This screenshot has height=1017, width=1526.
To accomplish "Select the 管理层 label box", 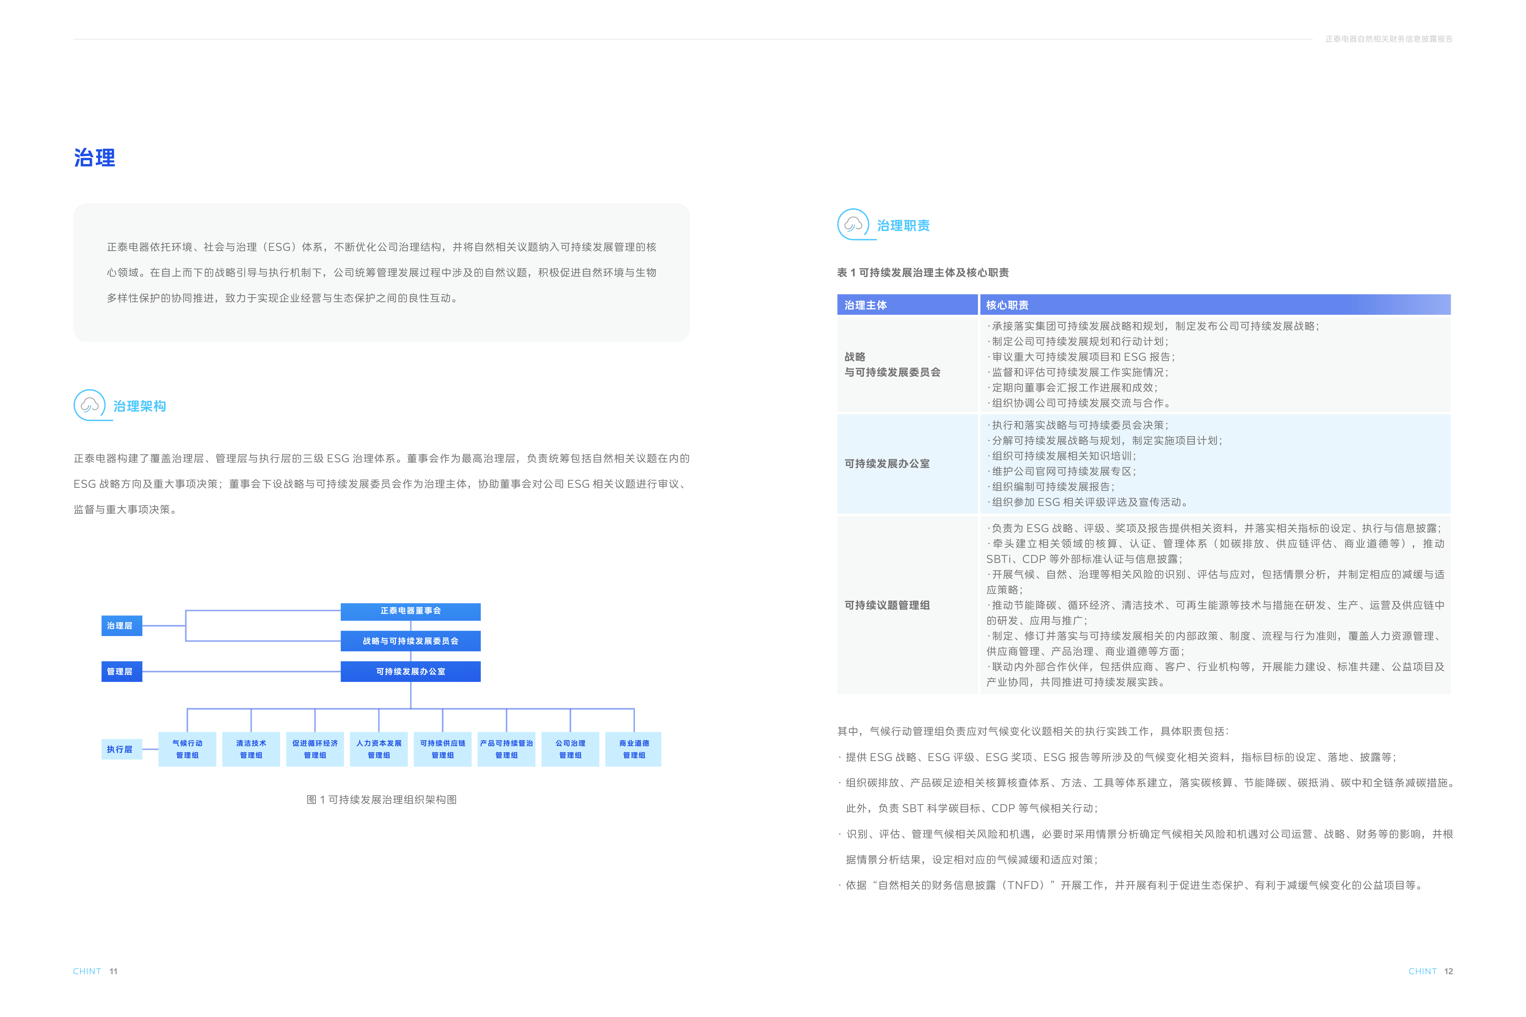I will [x=121, y=671].
